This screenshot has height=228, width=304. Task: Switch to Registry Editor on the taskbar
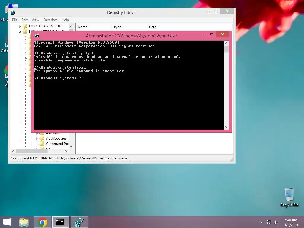[x=79, y=222]
